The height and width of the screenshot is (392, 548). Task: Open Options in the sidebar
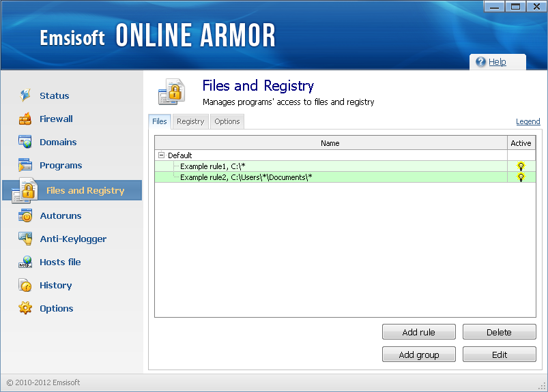click(x=57, y=309)
